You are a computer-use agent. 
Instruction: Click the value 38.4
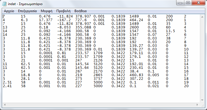tap(134, 71)
